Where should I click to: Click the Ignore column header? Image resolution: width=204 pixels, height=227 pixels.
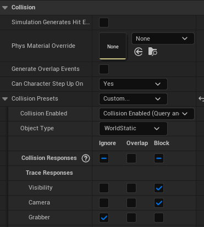click(107, 143)
